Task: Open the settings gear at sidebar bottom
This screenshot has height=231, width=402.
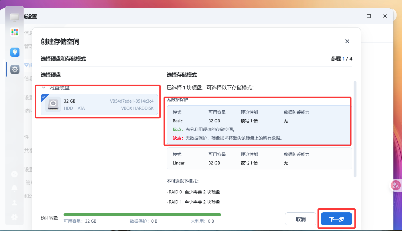Action: click(14, 217)
